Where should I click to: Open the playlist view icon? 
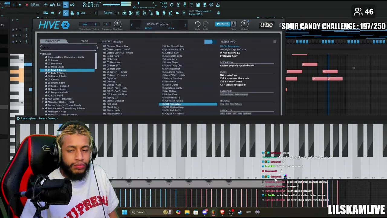124,13
